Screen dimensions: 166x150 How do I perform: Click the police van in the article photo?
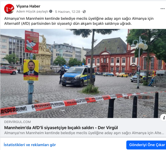coord(78,76)
